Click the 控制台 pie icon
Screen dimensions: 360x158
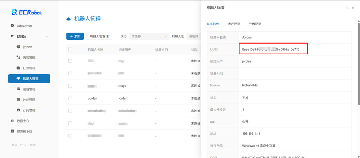click(12, 36)
